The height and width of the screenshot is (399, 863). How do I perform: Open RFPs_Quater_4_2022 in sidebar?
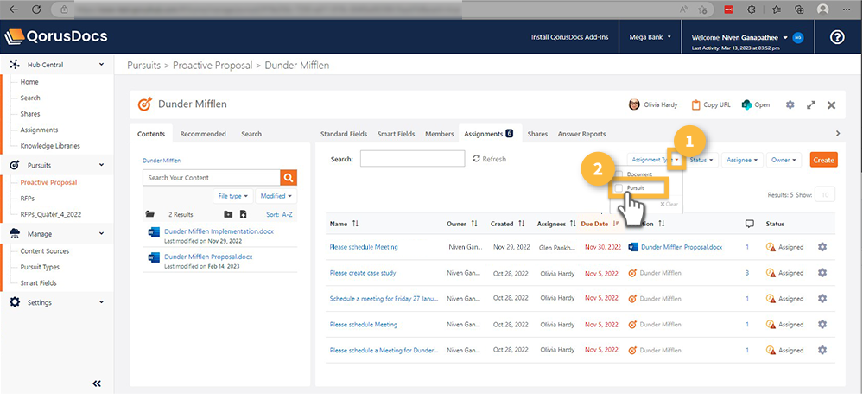click(x=51, y=214)
